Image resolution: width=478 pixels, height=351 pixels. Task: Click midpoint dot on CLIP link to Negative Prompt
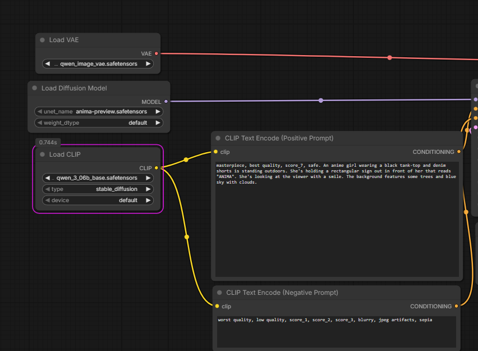tap(187, 237)
